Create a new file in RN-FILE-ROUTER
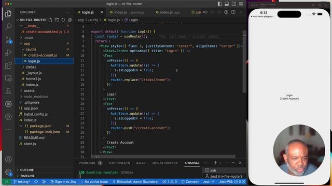Image resolution: width=332 pixels, height=186 pixels. [50, 20]
